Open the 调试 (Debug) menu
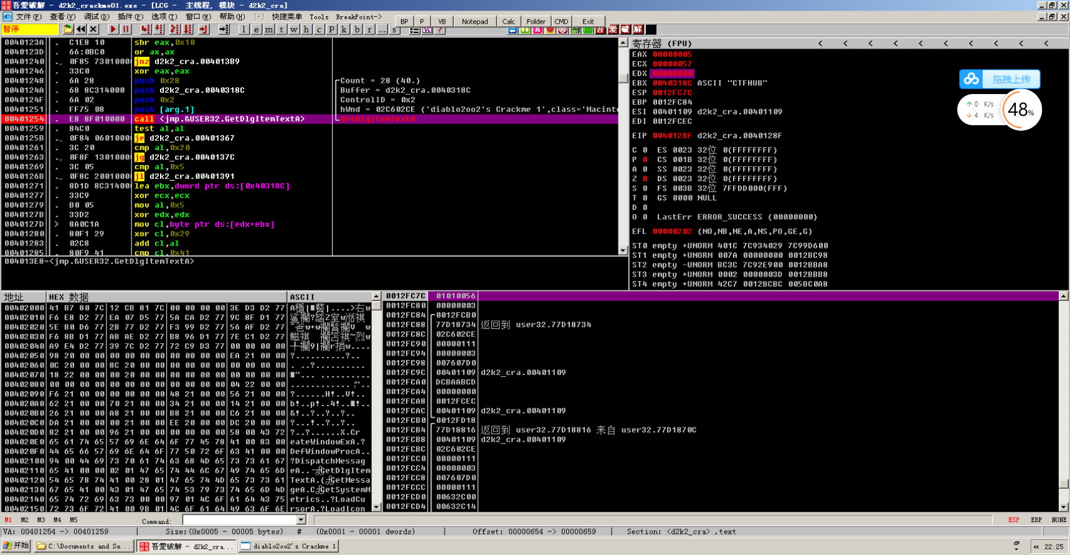This screenshot has height=555, width=1070. click(96, 17)
